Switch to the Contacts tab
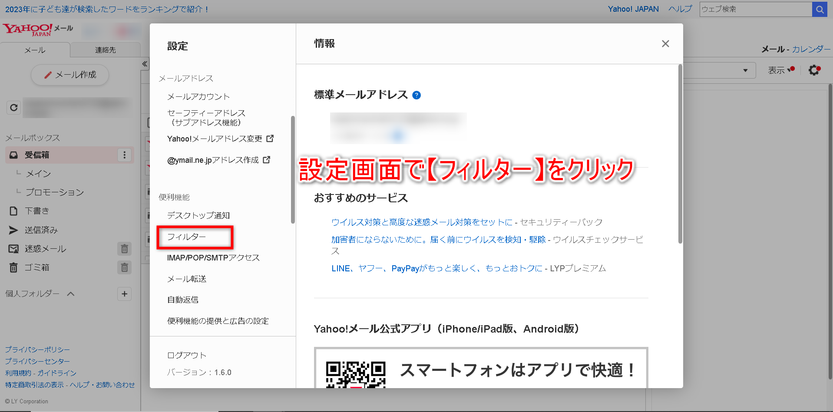This screenshot has height=412, width=833. point(105,50)
